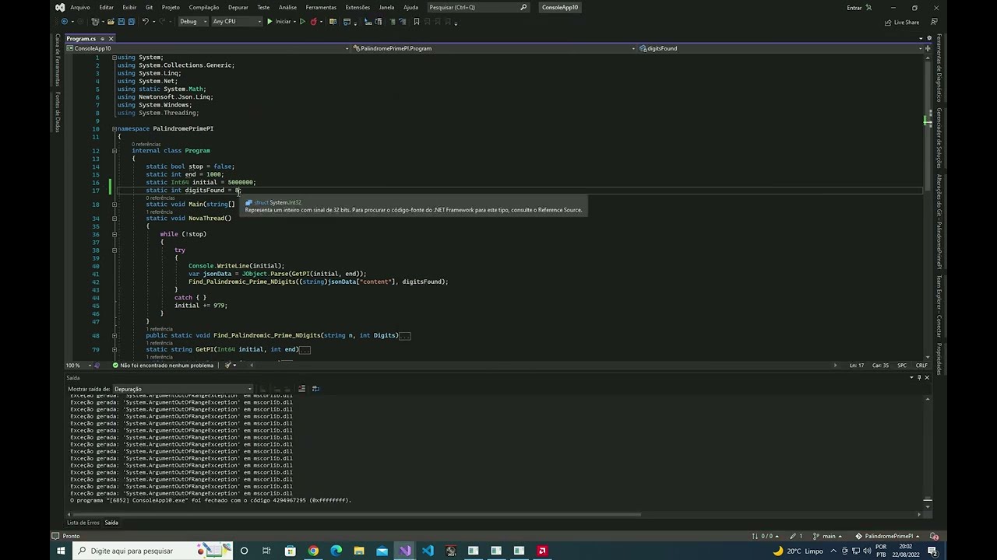The image size is (997, 560).
Task: Open Visual Studio Code from the taskbar
Action: [428, 551]
